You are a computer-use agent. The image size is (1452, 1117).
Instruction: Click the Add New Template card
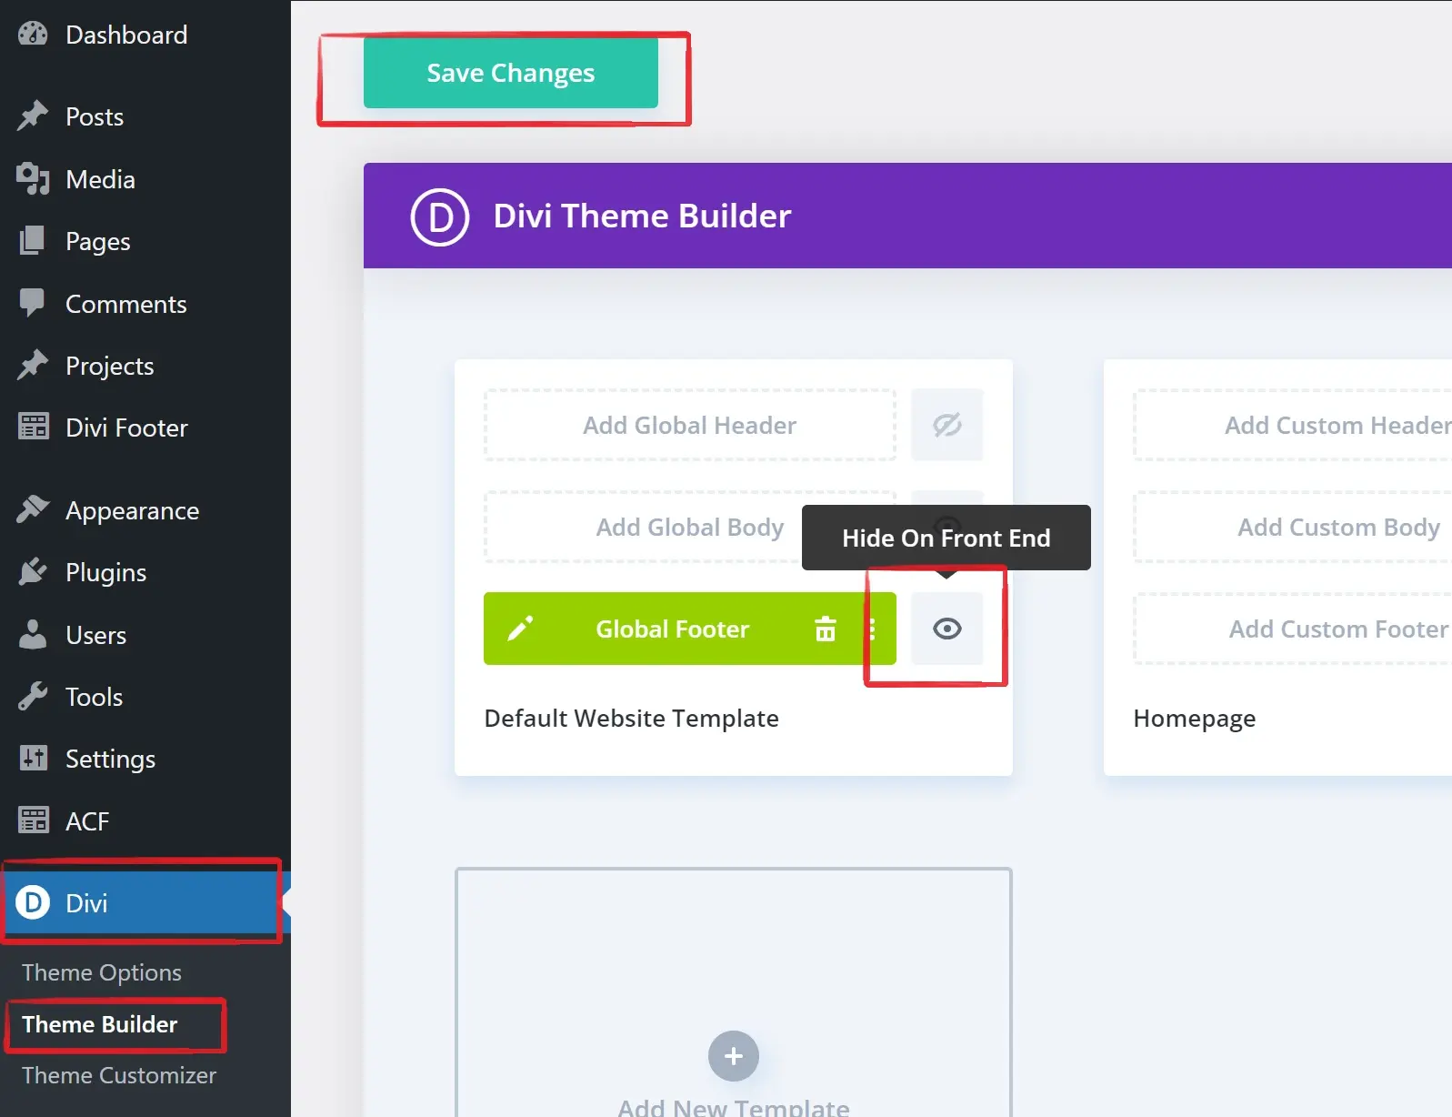(x=734, y=992)
